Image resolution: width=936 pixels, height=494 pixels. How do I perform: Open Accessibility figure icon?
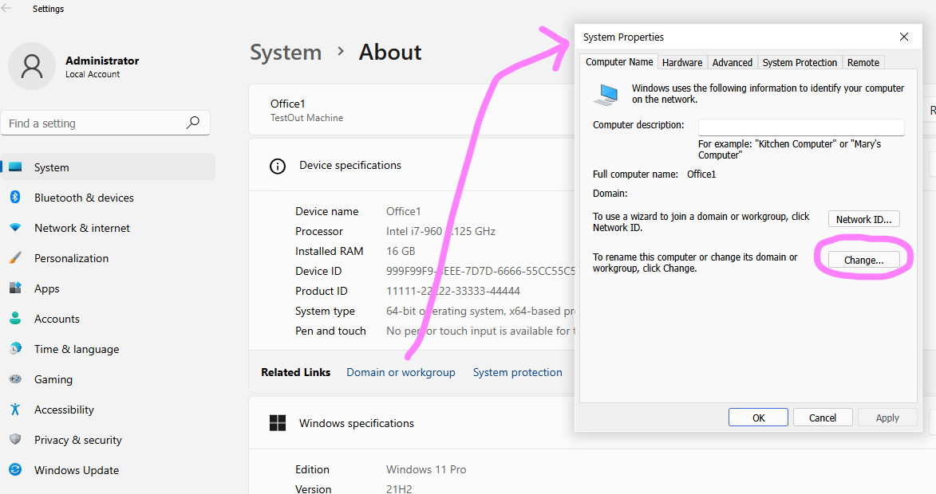pos(15,410)
